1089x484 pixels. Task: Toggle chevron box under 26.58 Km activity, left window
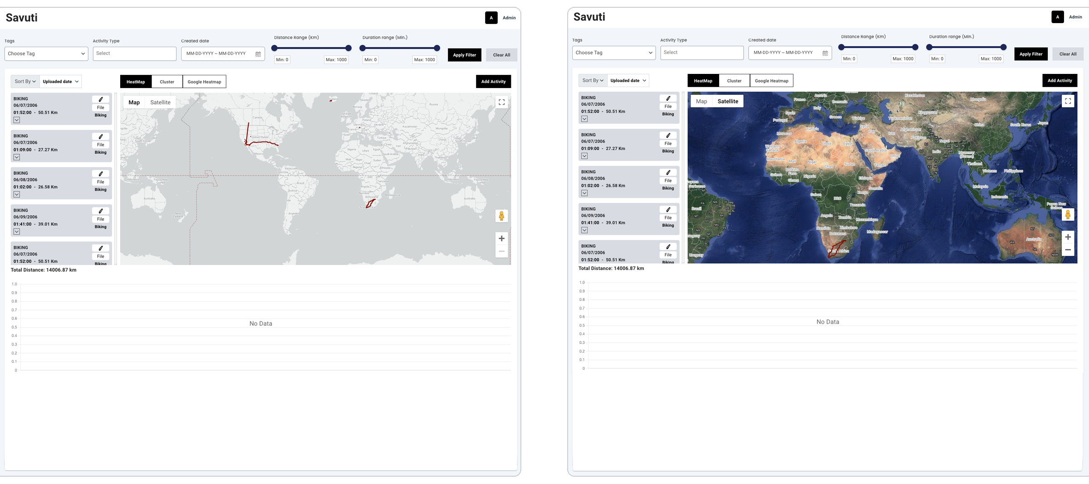(x=17, y=195)
